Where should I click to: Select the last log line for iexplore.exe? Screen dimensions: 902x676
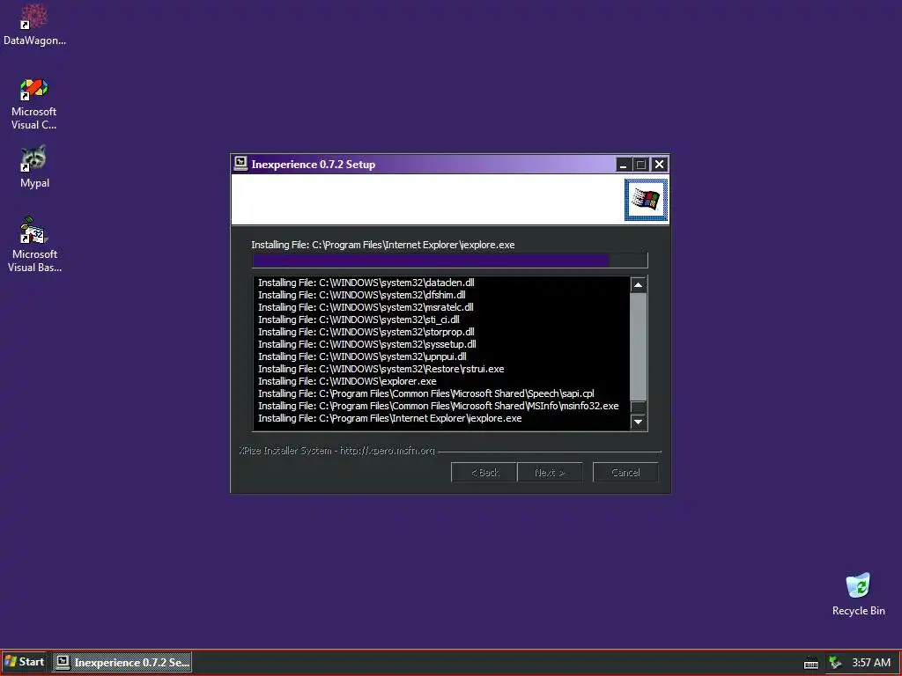pyautogui.click(x=389, y=418)
